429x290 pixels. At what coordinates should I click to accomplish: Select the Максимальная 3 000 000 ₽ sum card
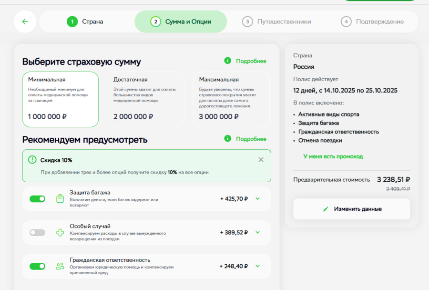(x=231, y=99)
